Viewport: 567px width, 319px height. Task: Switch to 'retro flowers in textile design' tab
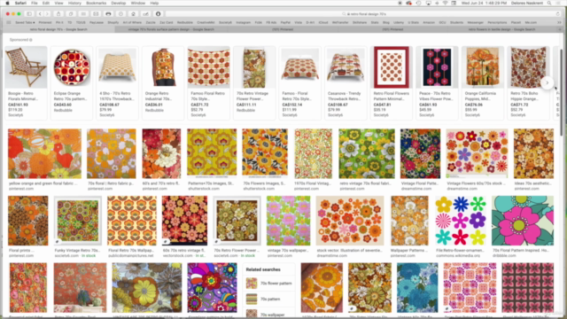(x=502, y=29)
